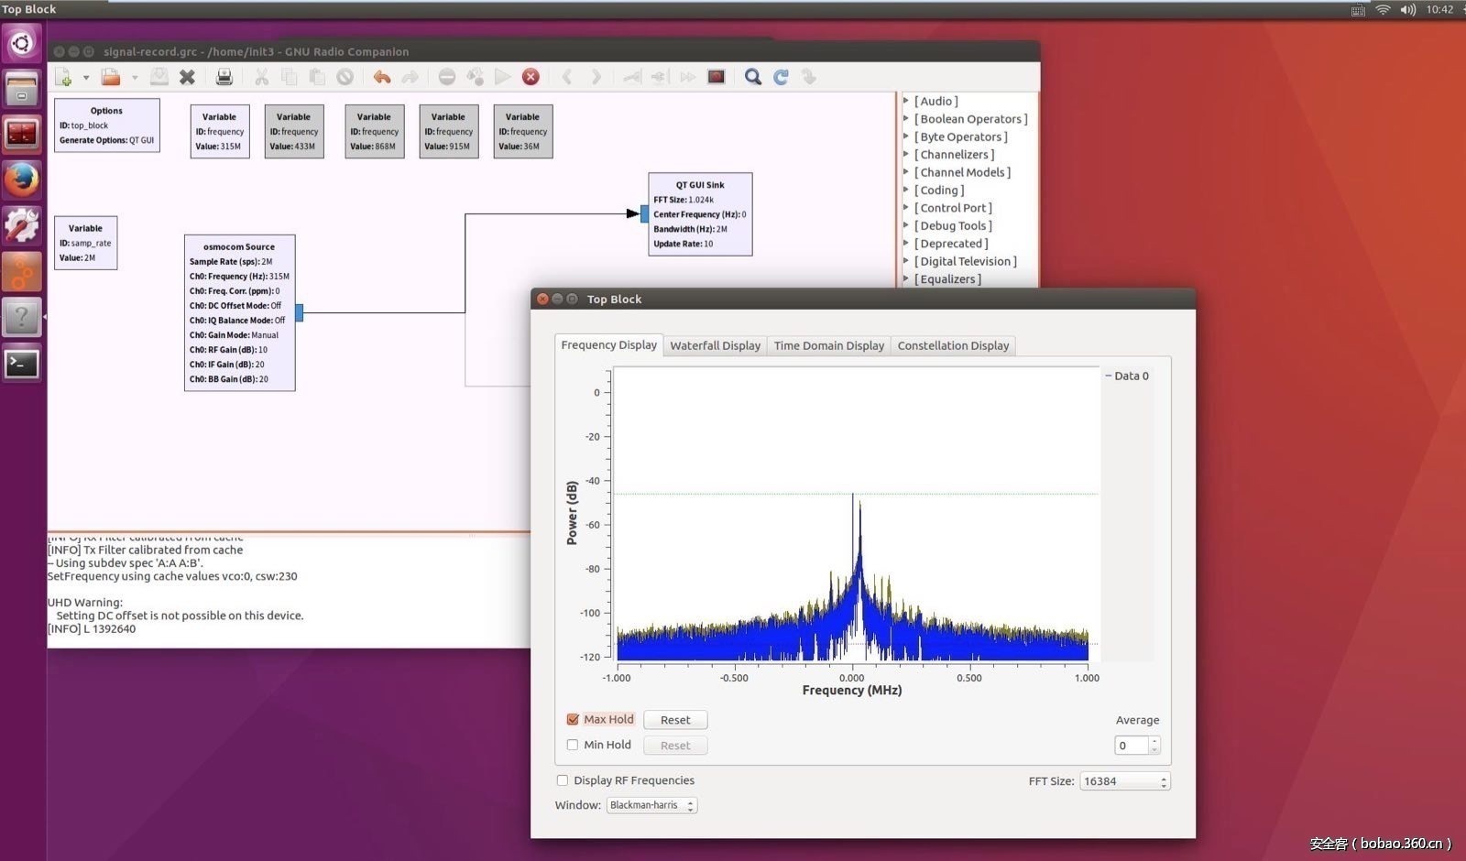Switch to the Waterfall Display tab
Viewport: 1466px width, 861px height.
click(x=715, y=345)
